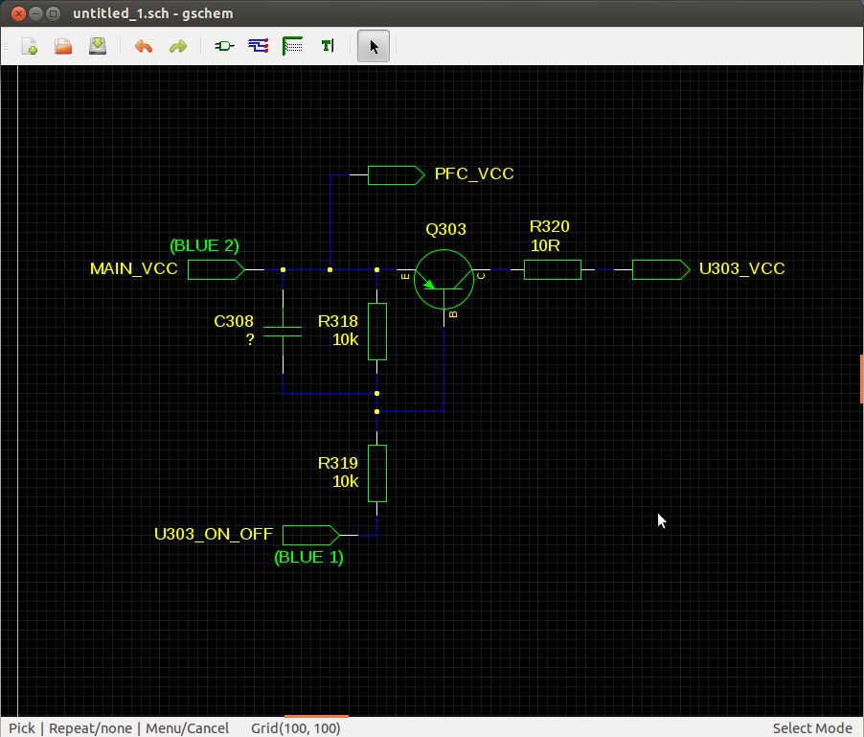Click the U303_ON_OFF label text
The width and height of the screenshot is (864, 737).
214,534
